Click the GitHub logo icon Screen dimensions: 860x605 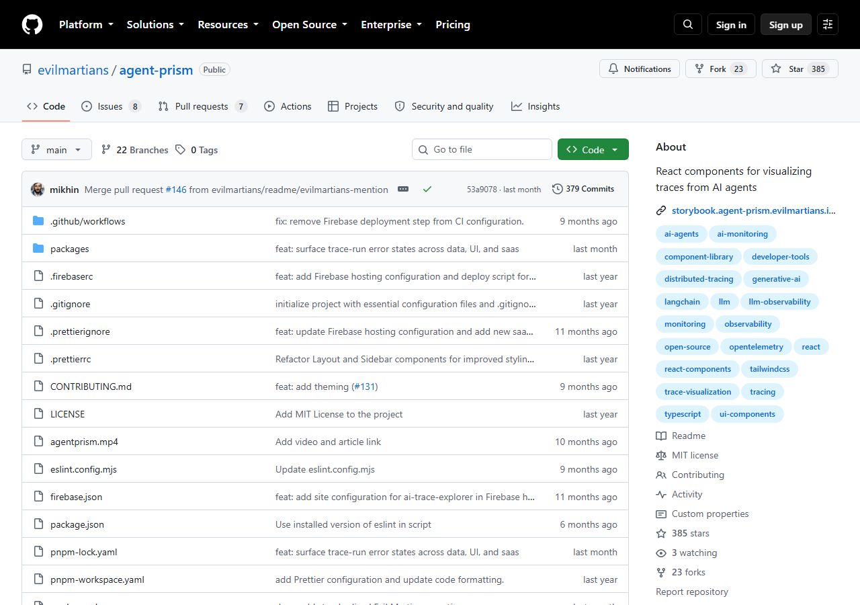32,24
